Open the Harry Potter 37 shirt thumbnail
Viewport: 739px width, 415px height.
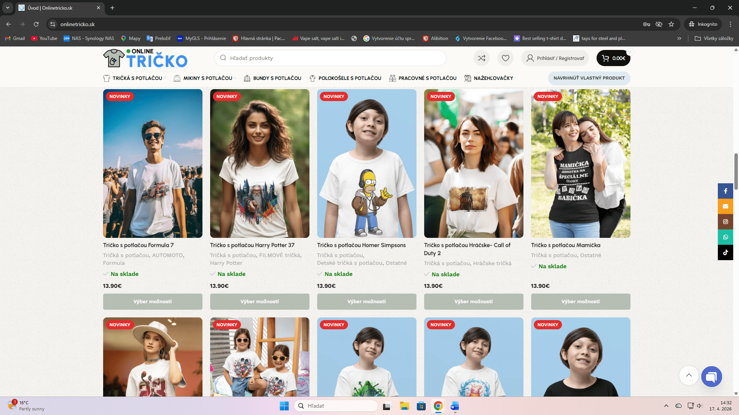point(259,163)
